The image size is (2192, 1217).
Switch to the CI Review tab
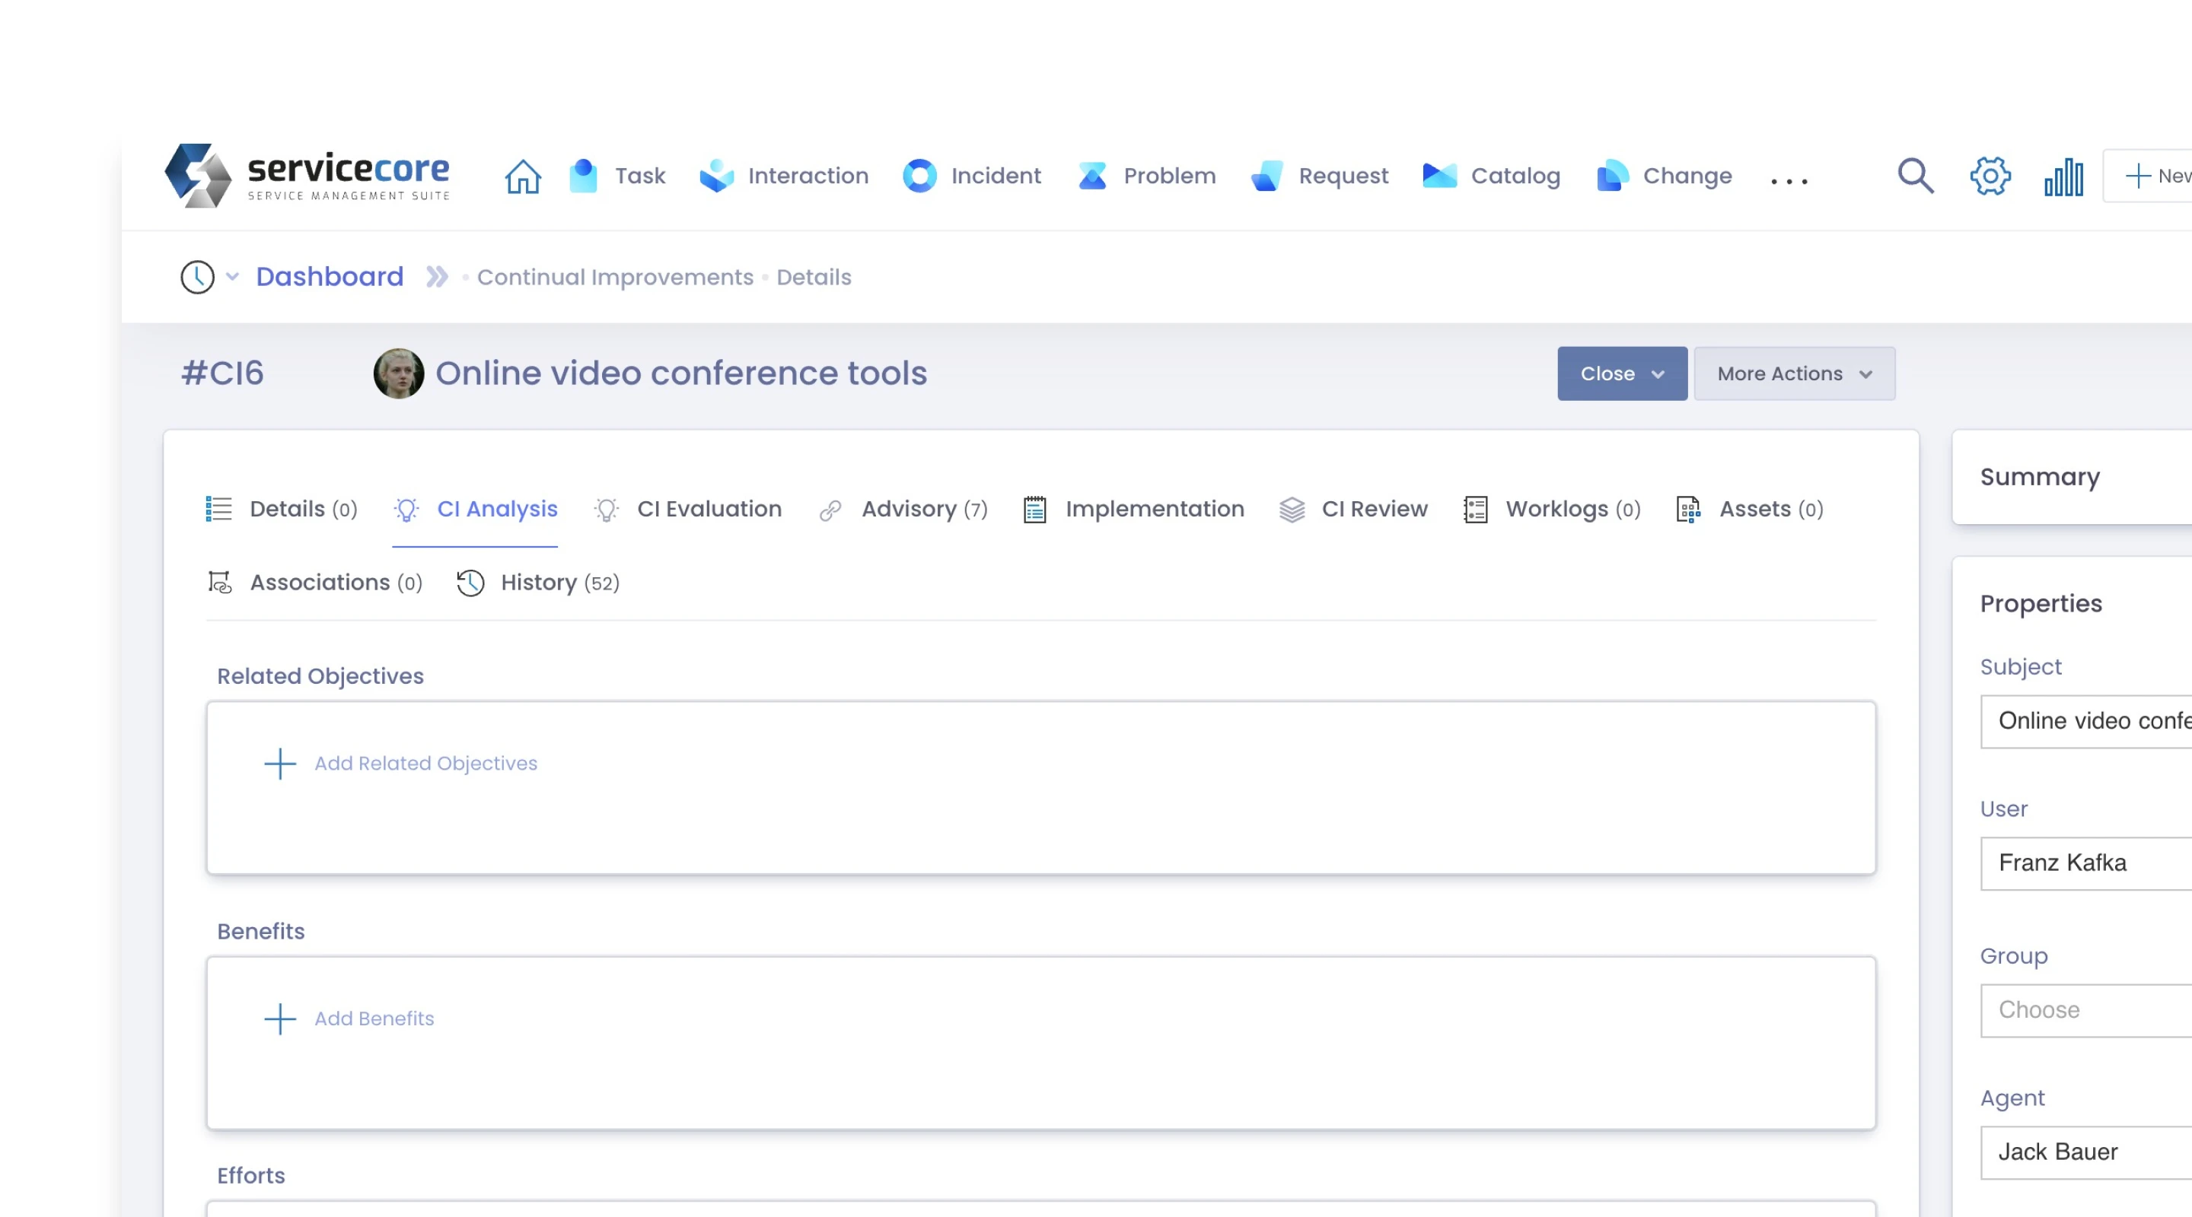pos(1353,510)
